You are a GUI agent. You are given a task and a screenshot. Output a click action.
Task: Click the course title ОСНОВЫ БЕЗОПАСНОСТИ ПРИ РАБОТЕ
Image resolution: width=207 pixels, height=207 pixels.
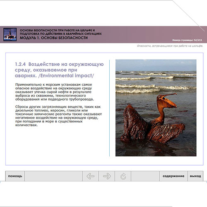click(61, 32)
